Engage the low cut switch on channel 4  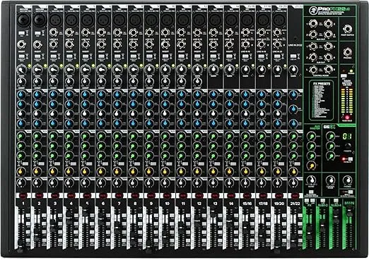pos(69,56)
